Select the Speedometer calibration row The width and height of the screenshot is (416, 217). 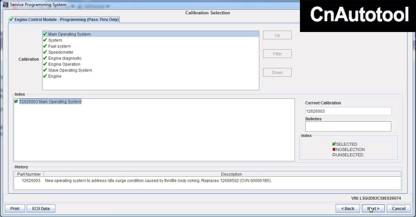click(x=151, y=52)
